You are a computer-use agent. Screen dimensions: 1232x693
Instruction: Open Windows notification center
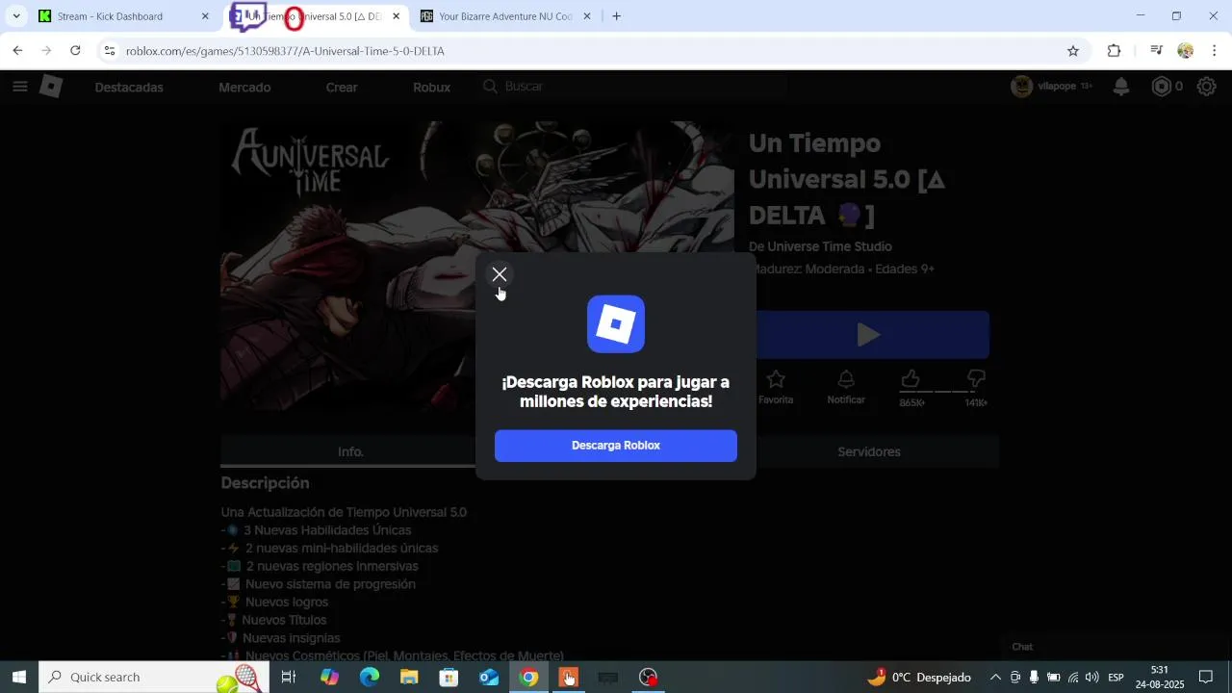coord(1206,678)
